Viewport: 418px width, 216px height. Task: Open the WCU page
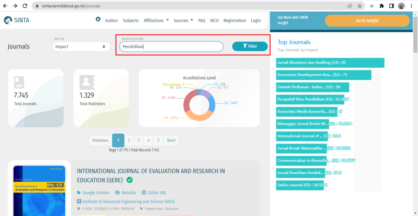click(x=214, y=20)
